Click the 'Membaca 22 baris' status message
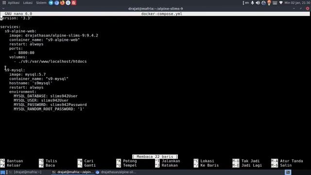The width and height of the screenshot is (311, 175). tap(155, 157)
